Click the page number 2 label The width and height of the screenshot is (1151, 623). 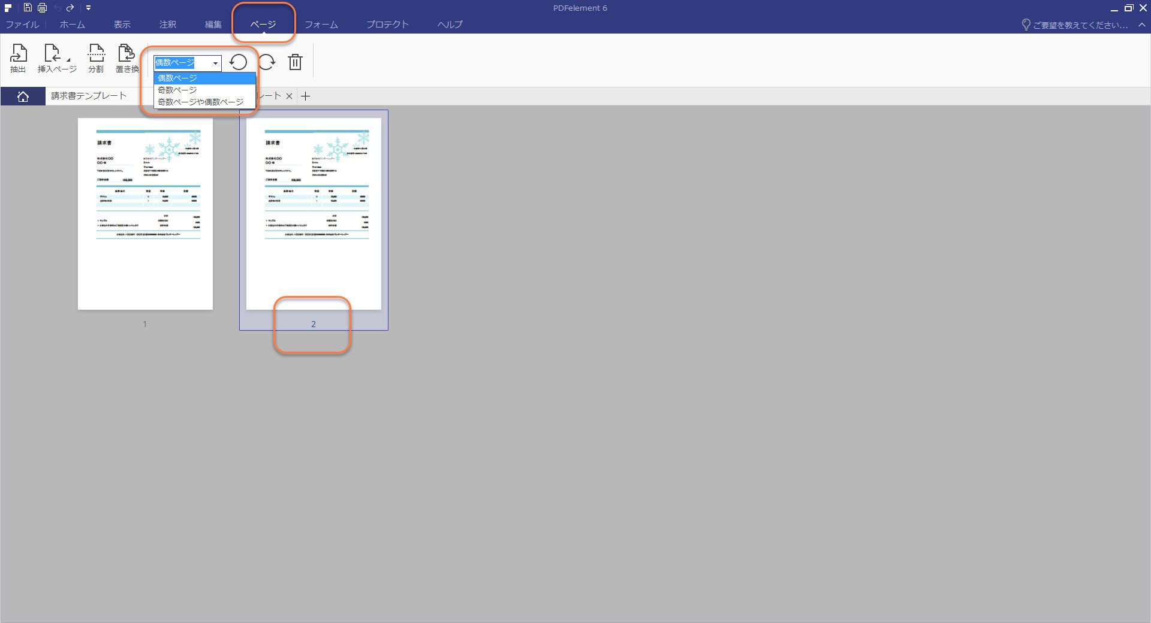(x=313, y=324)
